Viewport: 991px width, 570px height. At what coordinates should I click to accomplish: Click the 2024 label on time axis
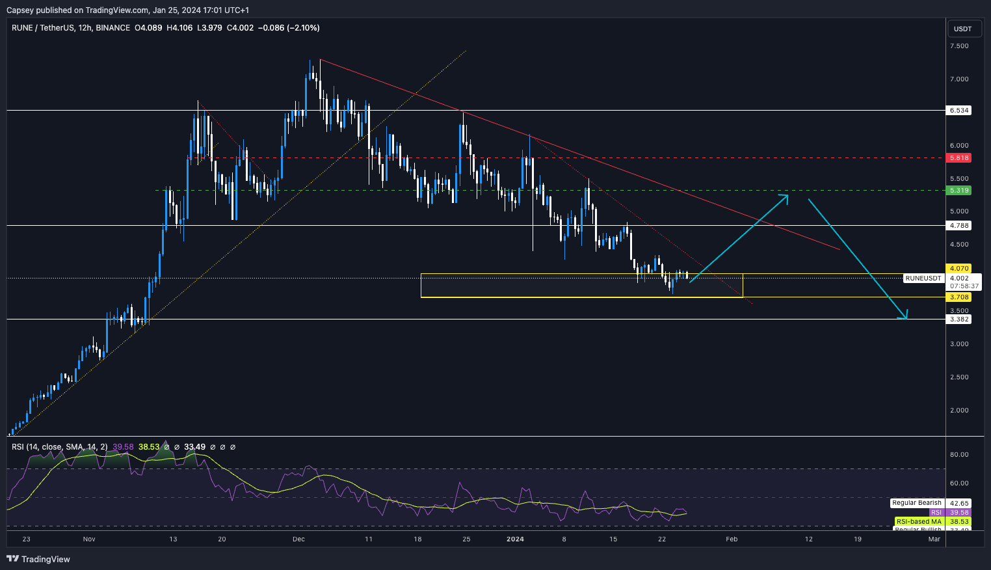tap(515, 539)
